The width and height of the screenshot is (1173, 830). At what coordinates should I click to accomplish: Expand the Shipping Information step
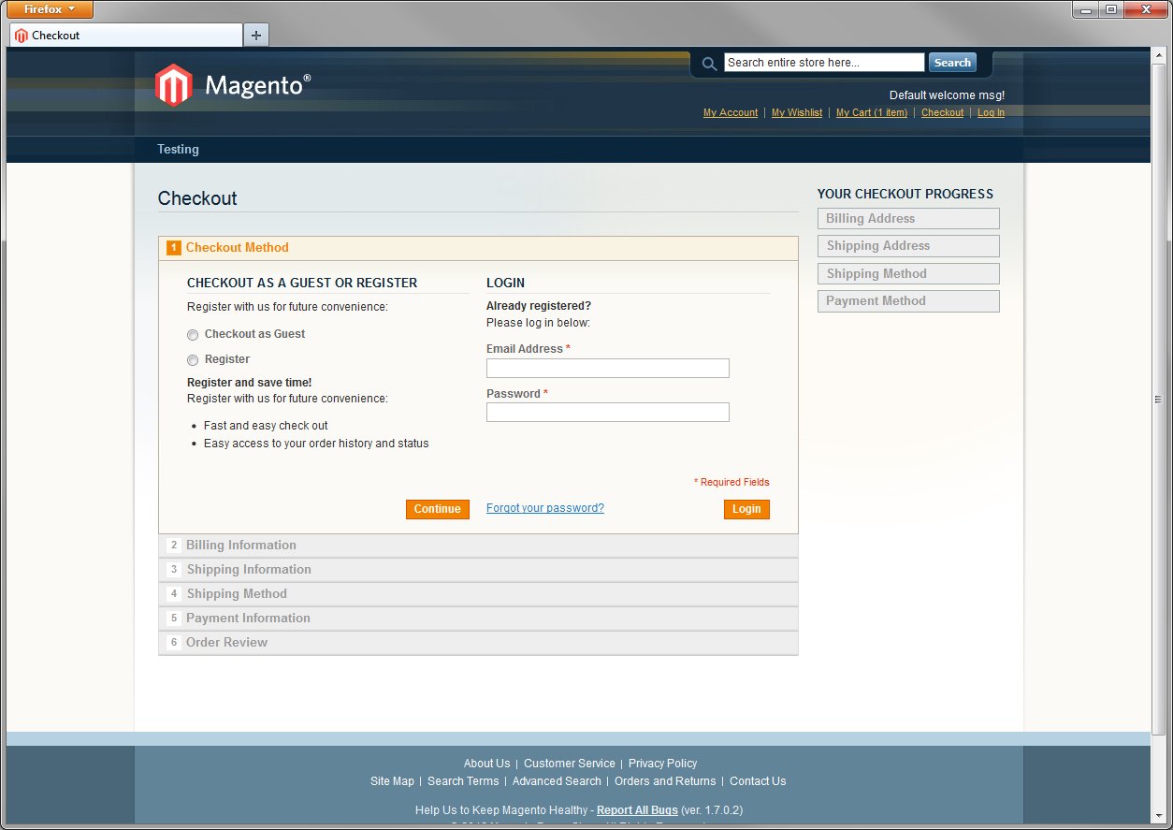[x=478, y=570]
